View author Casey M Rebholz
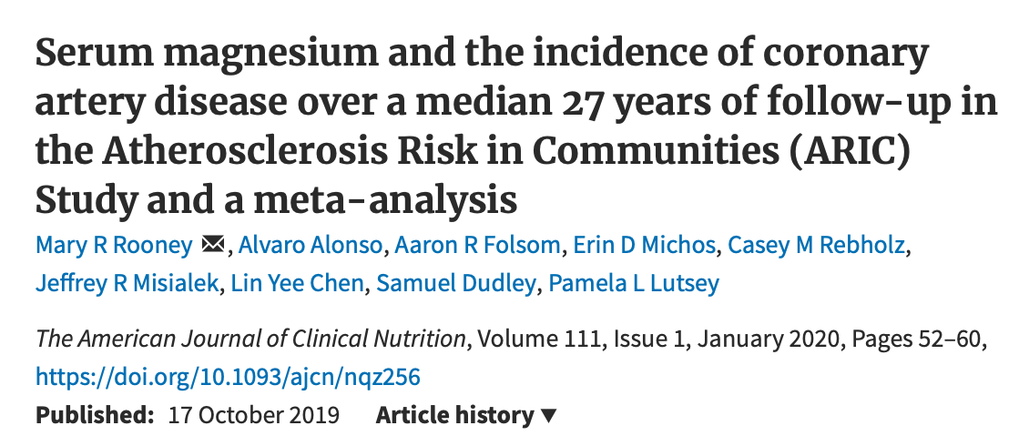1029x446 pixels. [801, 245]
